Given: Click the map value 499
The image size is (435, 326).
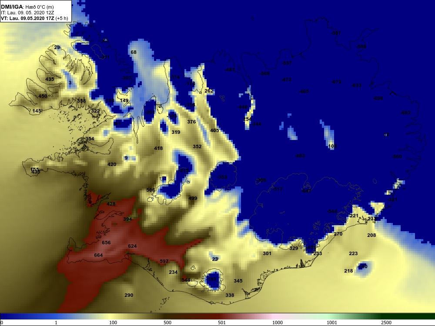Looking at the screenshot, I should (x=193, y=198).
